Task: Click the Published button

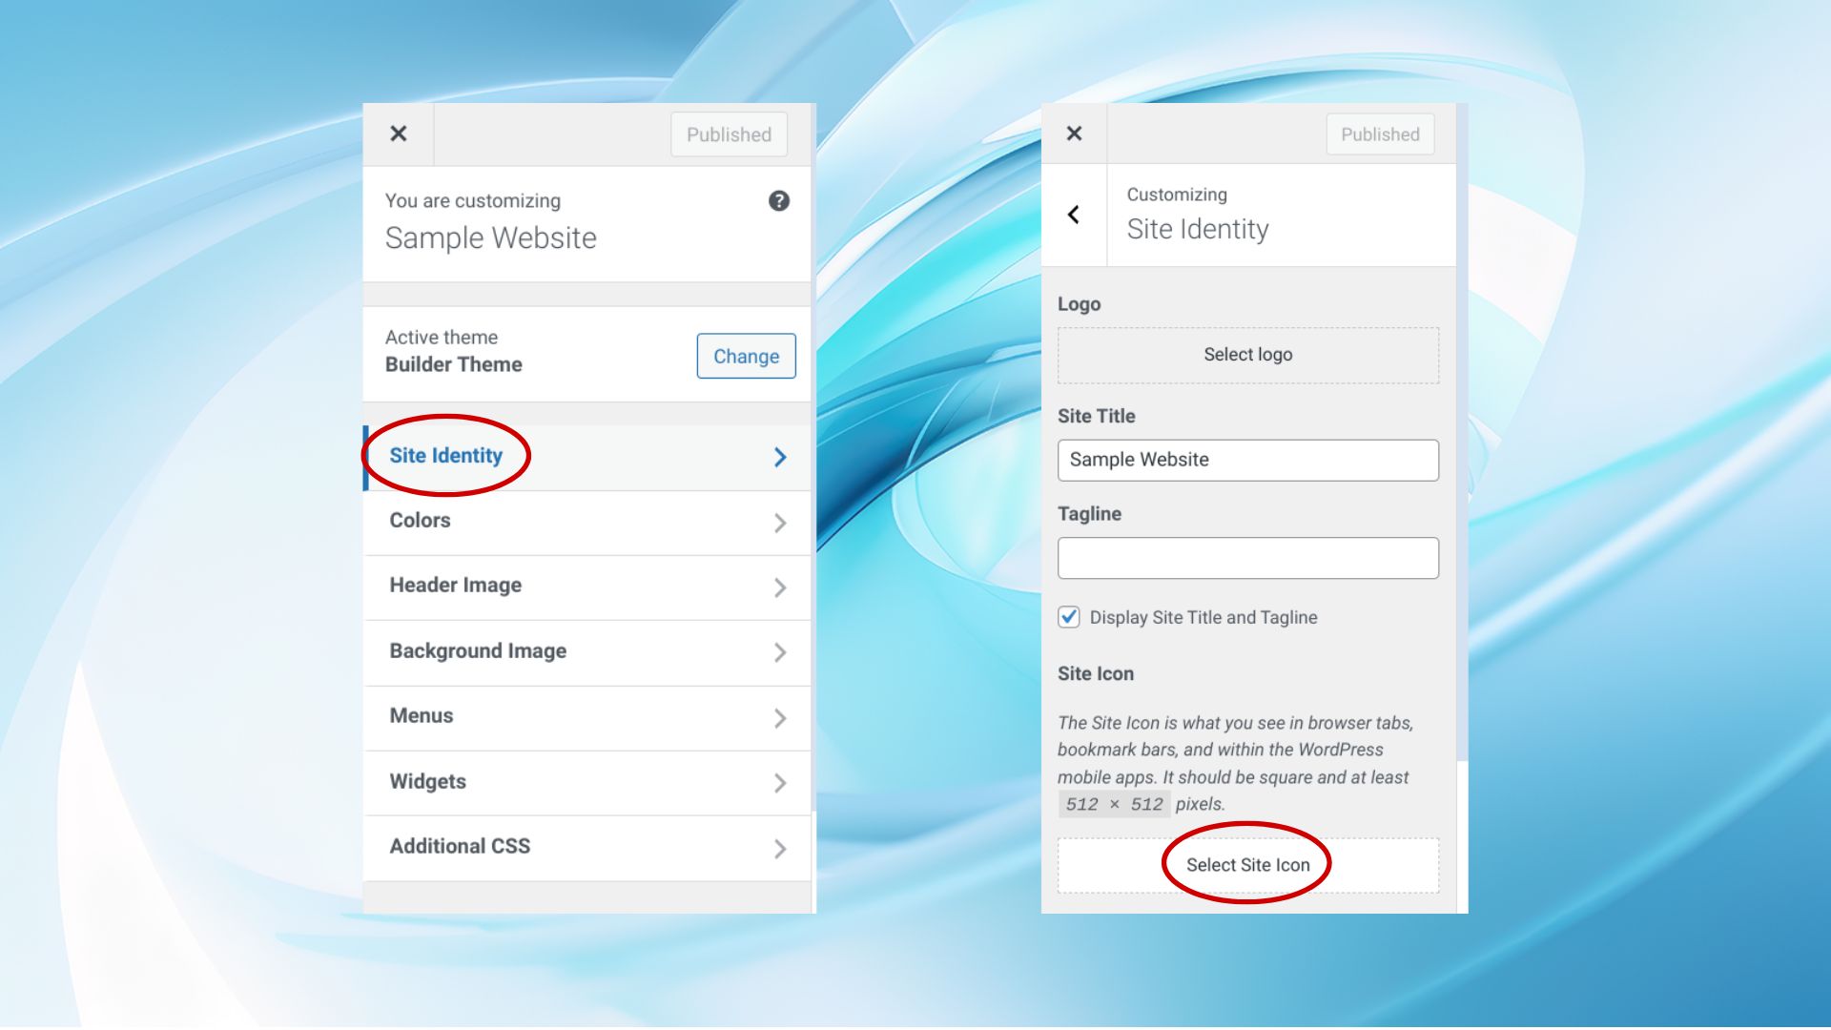Action: tap(729, 134)
